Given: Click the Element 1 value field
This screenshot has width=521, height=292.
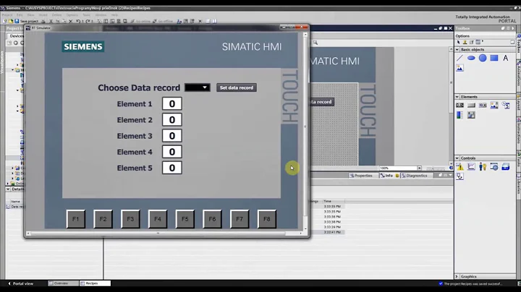Looking at the screenshot, I should coord(171,104).
